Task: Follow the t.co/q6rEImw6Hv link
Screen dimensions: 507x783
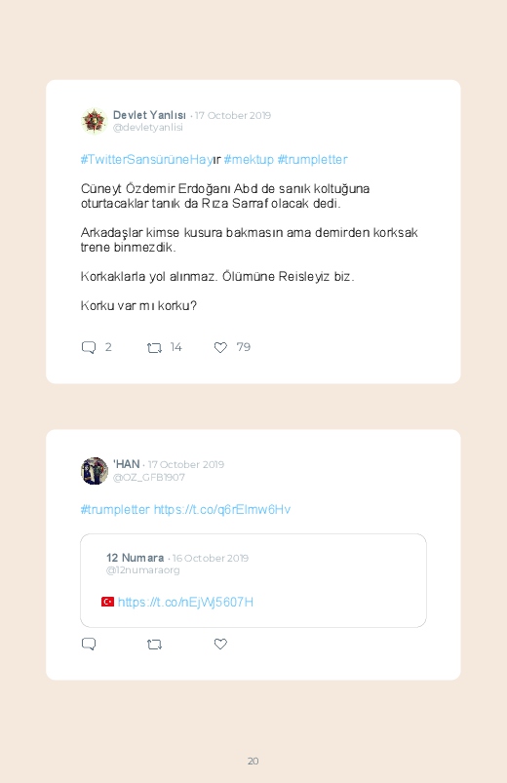Action: [221, 509]
